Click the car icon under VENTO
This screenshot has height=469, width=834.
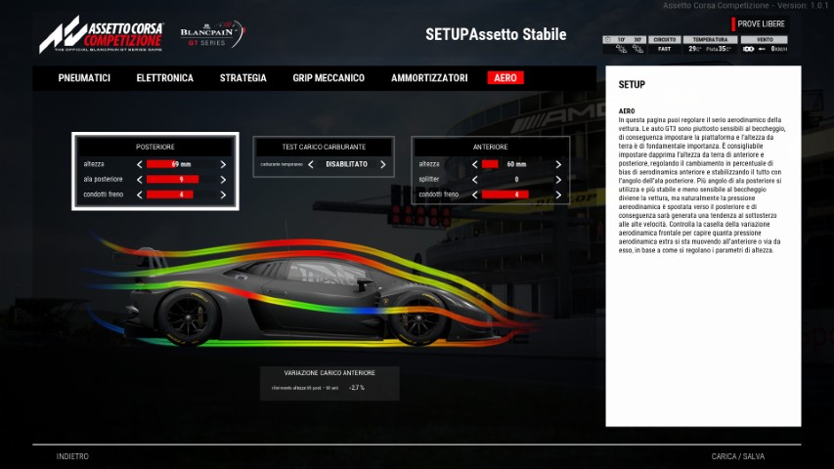click(748, 49)
